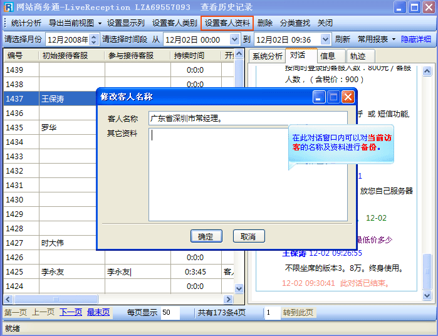Click the 确定 button in dialog
Image resolution: width=438 pixels, height=336 pixels.
coord(206,236)
